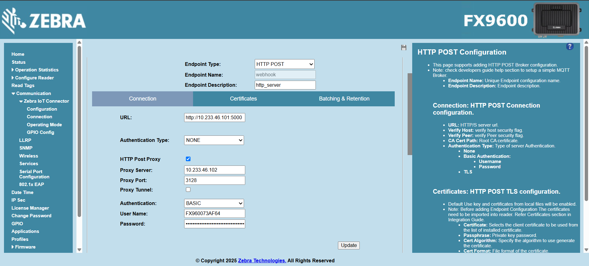589x266 pixels.
Task: Click the main content vertical scrollbar
Action: coord(409,114)
